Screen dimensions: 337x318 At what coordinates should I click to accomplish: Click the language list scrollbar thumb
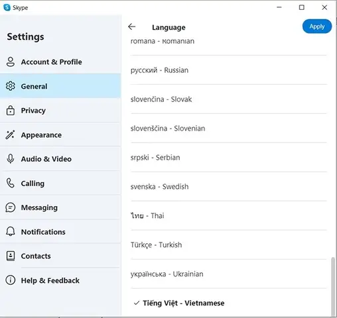[x=333, y=286]
